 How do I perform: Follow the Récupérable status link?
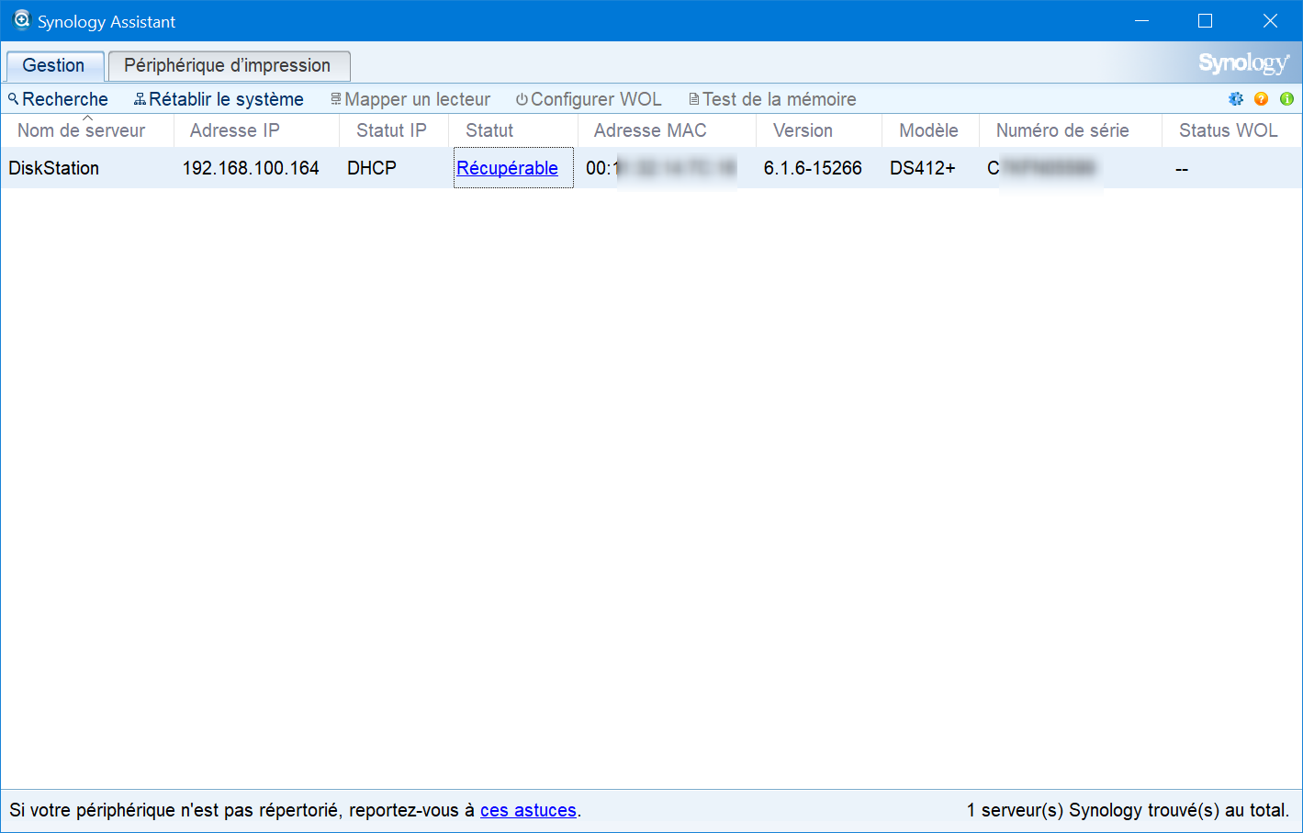tap(507, 168)
